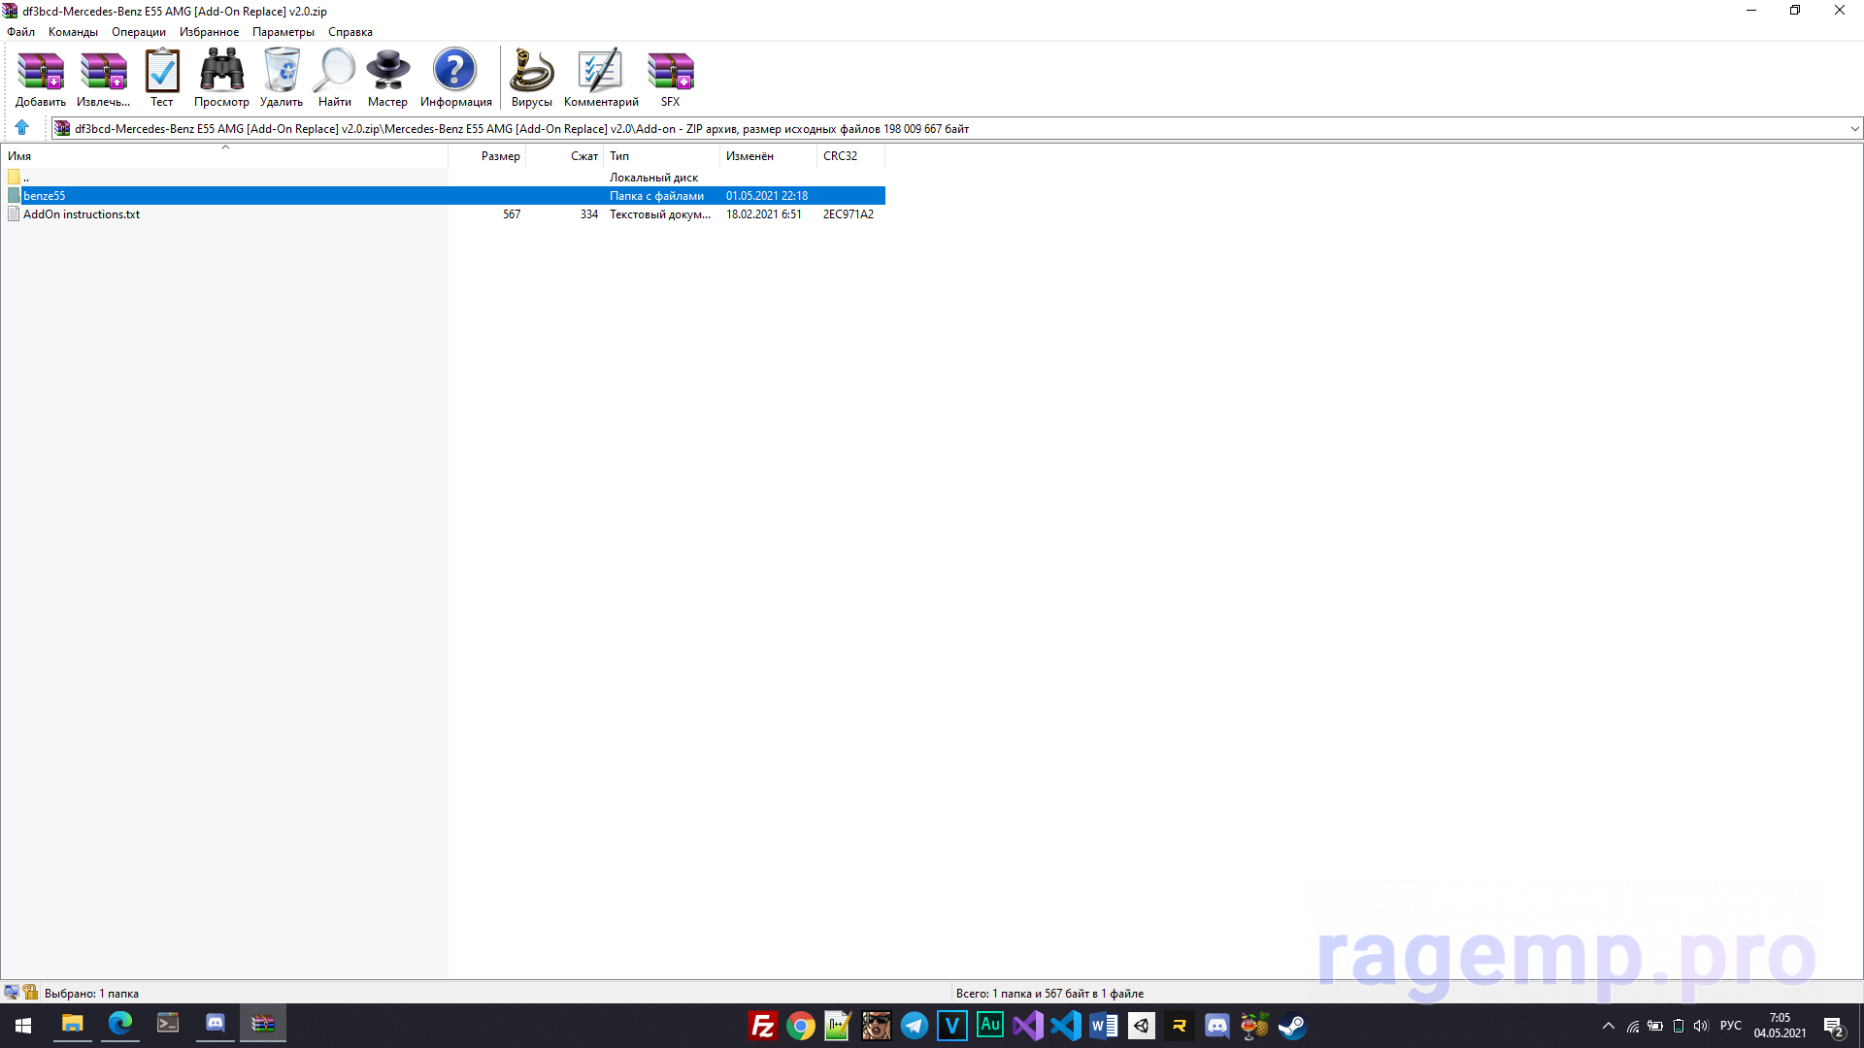Open Google Chrome from the taskbar

point(801,1026)
